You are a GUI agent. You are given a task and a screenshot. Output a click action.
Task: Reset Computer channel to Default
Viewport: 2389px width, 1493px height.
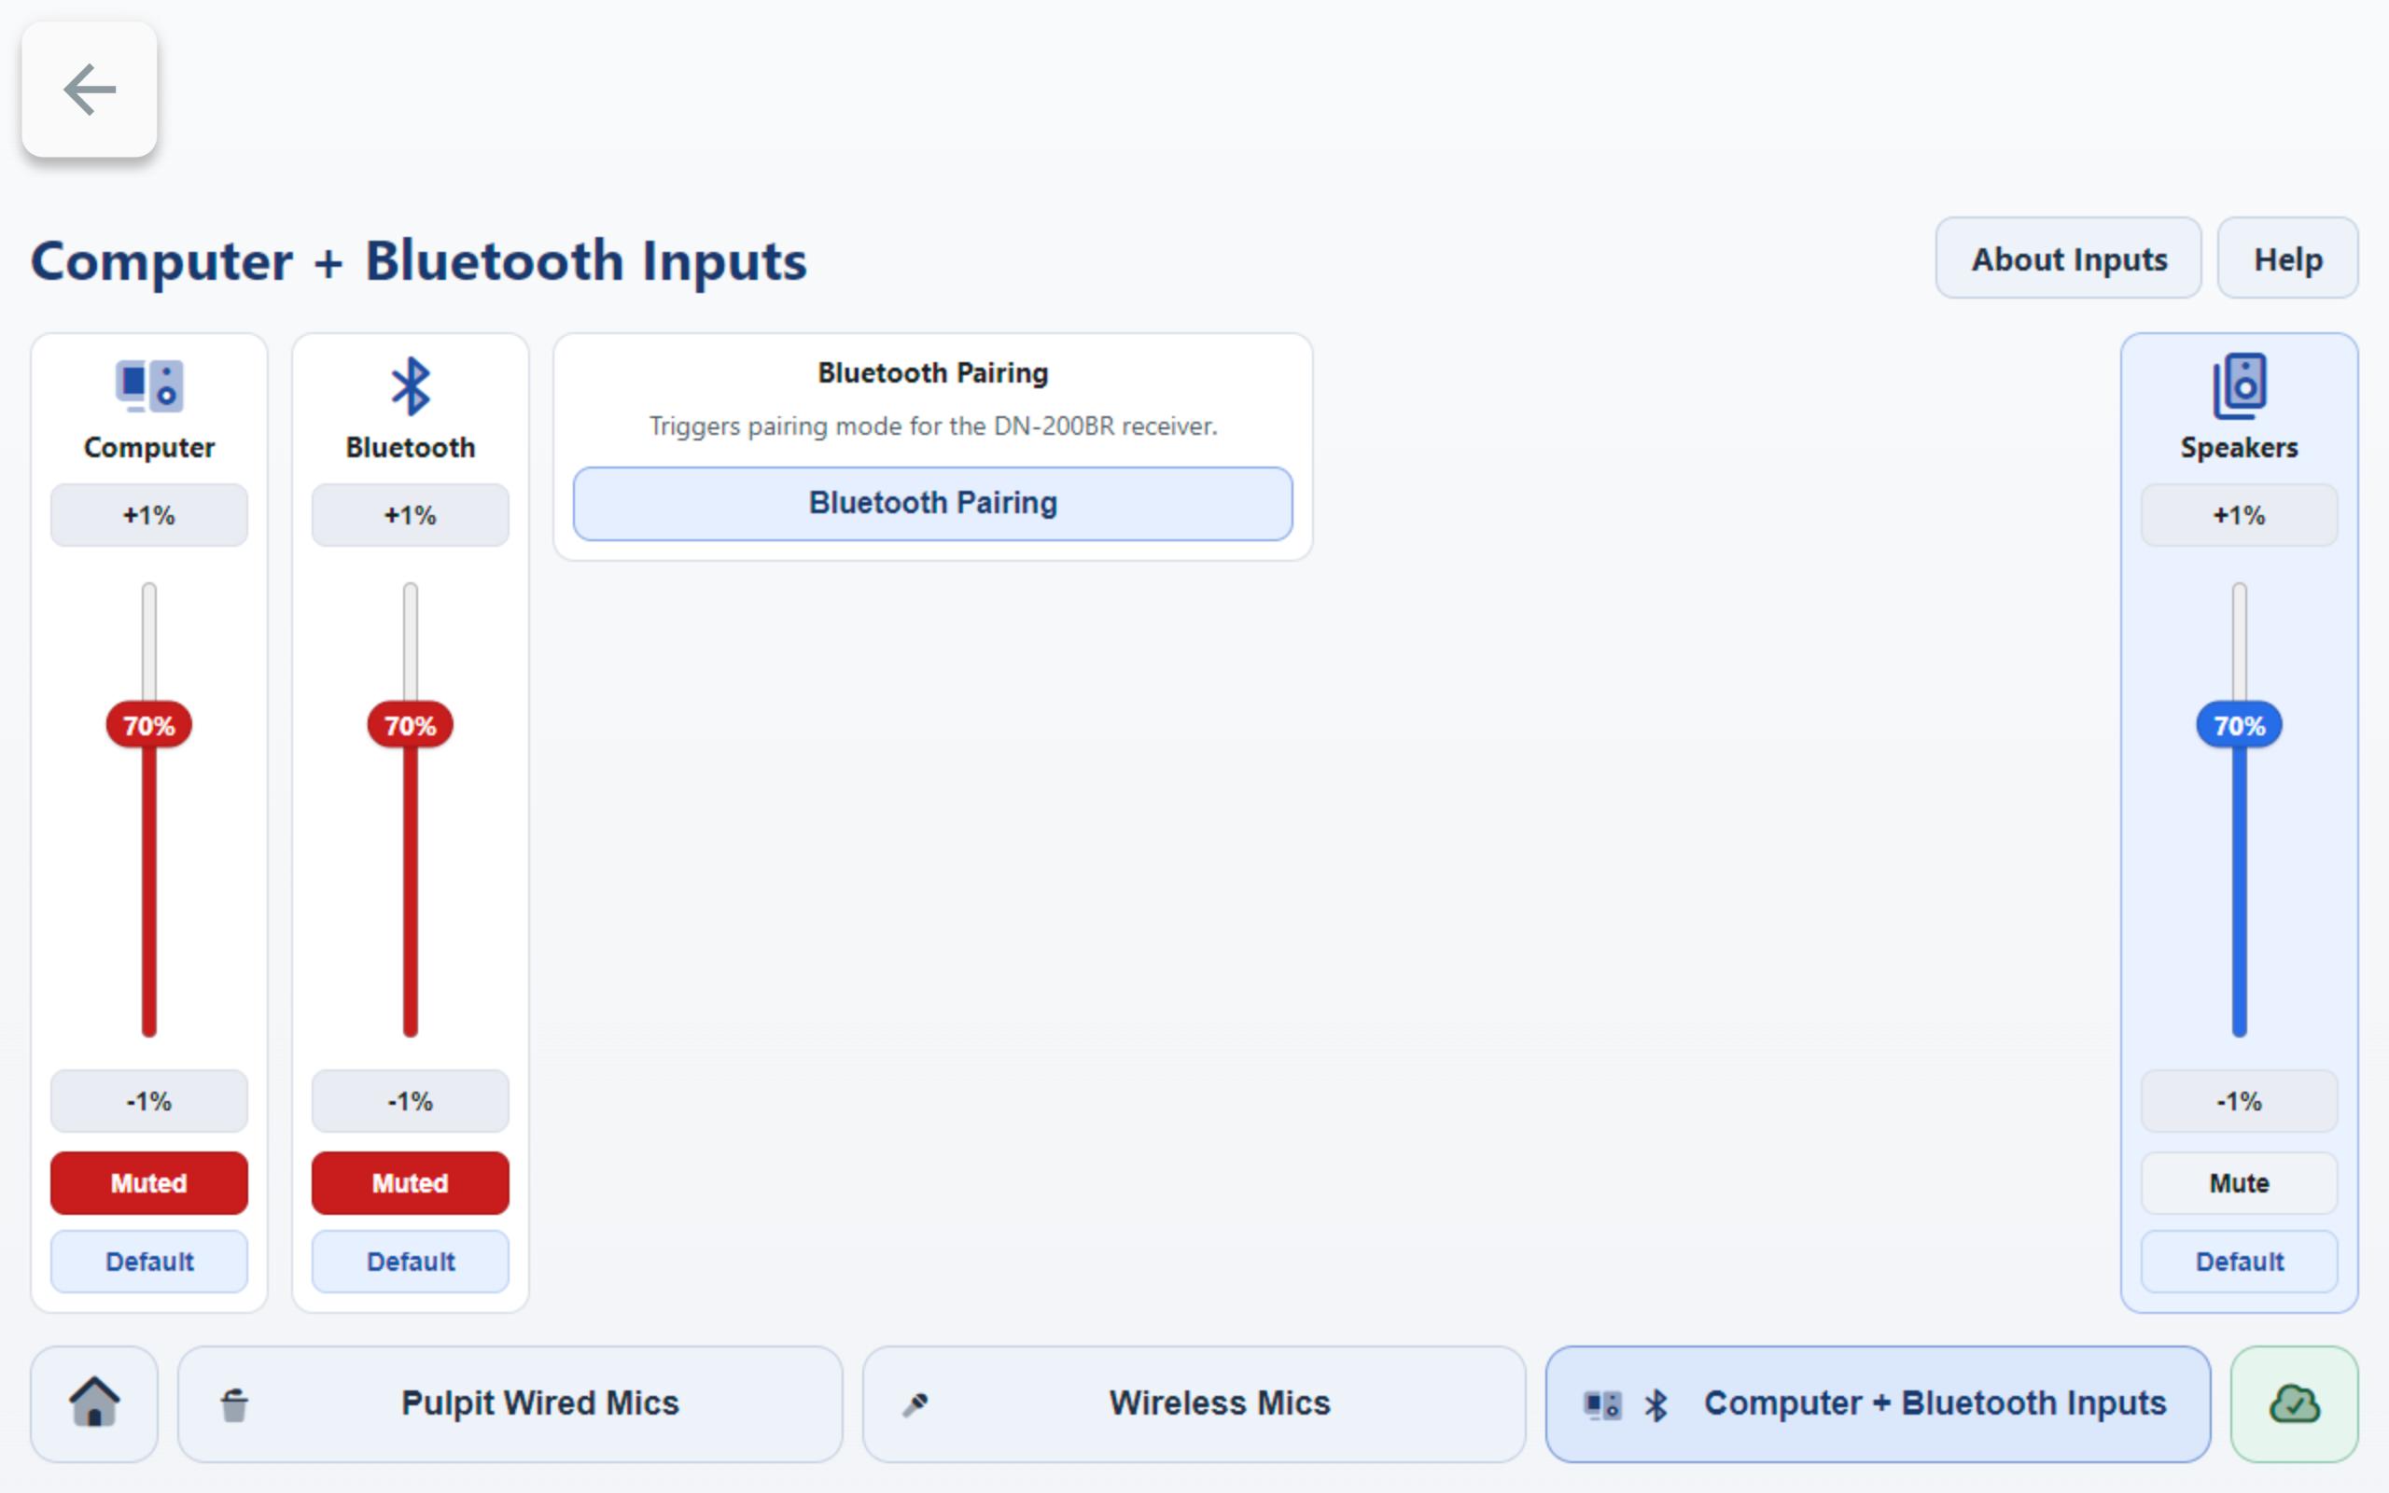click(148, 1261)
